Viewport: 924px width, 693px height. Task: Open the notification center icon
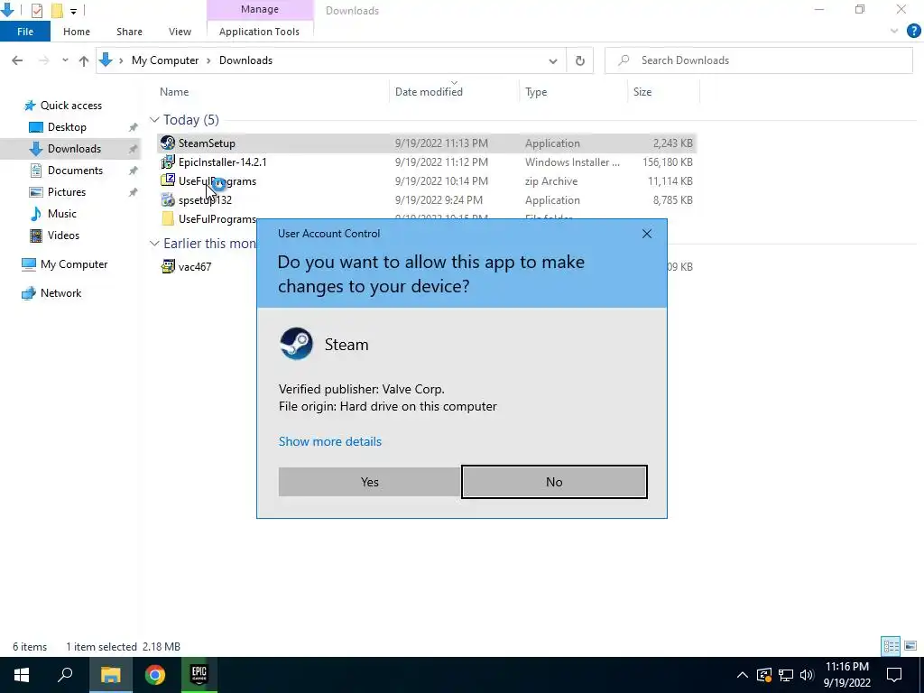894,675
